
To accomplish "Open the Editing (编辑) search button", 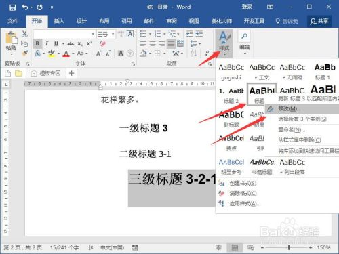I will tap(244, 43).
